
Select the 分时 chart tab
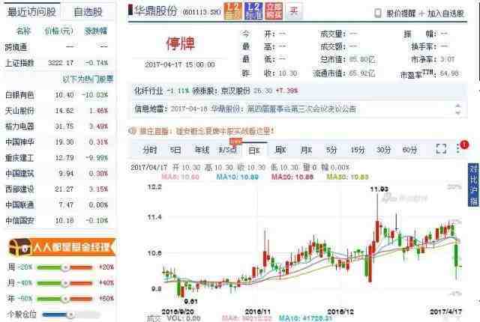(x=150, y=150)
